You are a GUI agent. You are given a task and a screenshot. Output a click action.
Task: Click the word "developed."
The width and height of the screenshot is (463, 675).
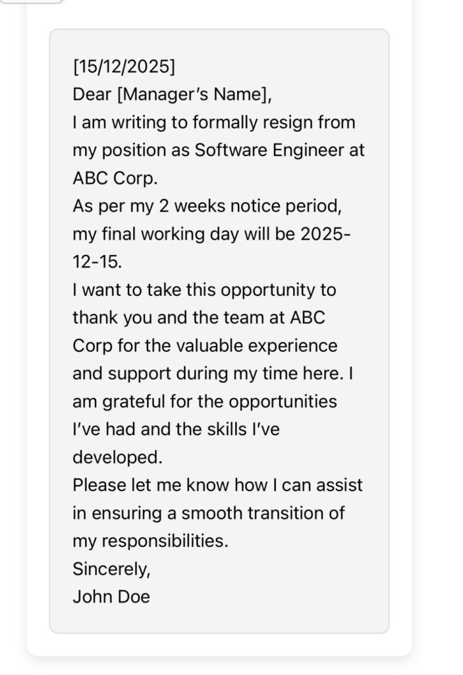point(117,457)
